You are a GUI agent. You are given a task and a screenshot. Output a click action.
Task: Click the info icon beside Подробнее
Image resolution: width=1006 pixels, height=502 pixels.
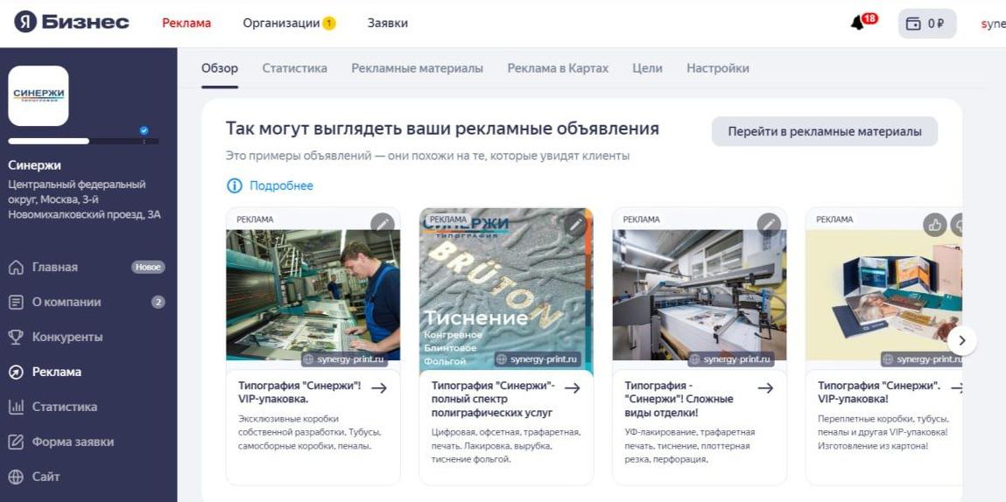pos(234,186)
